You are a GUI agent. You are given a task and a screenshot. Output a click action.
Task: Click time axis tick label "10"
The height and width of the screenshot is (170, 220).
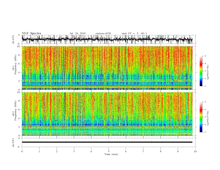195,151
